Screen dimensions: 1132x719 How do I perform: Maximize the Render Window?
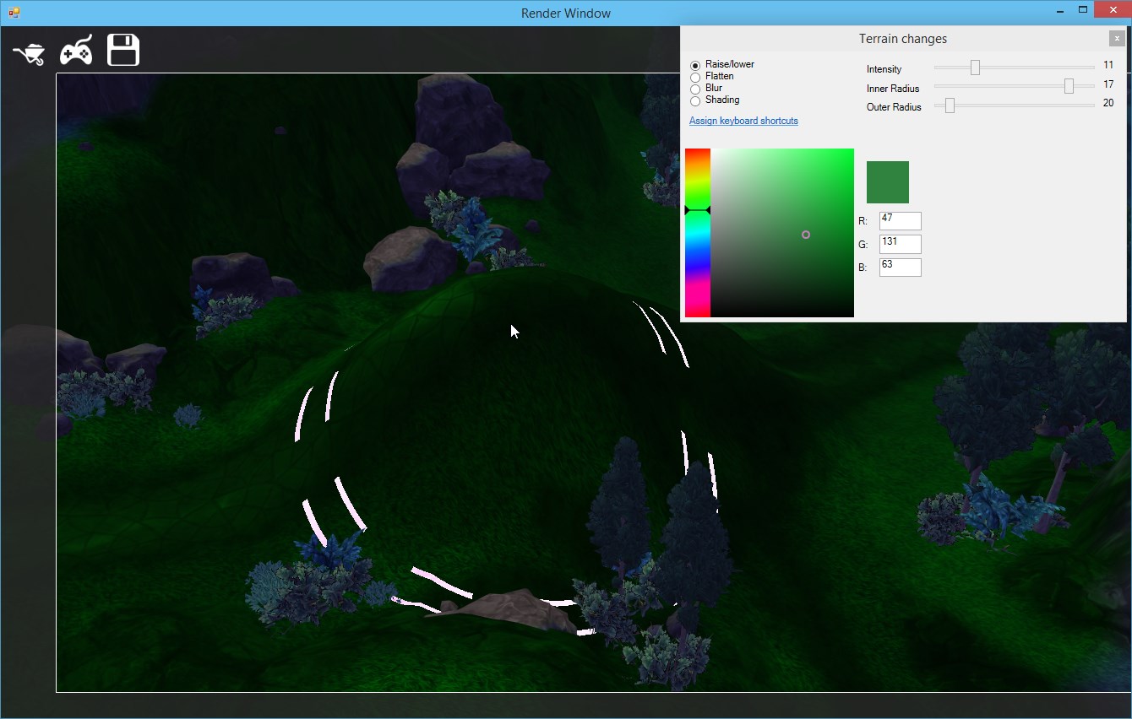coord(1082,10)
